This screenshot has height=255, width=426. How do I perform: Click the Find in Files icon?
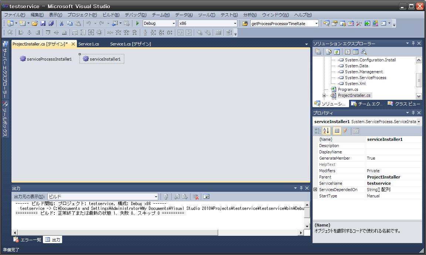click(245, 23)
